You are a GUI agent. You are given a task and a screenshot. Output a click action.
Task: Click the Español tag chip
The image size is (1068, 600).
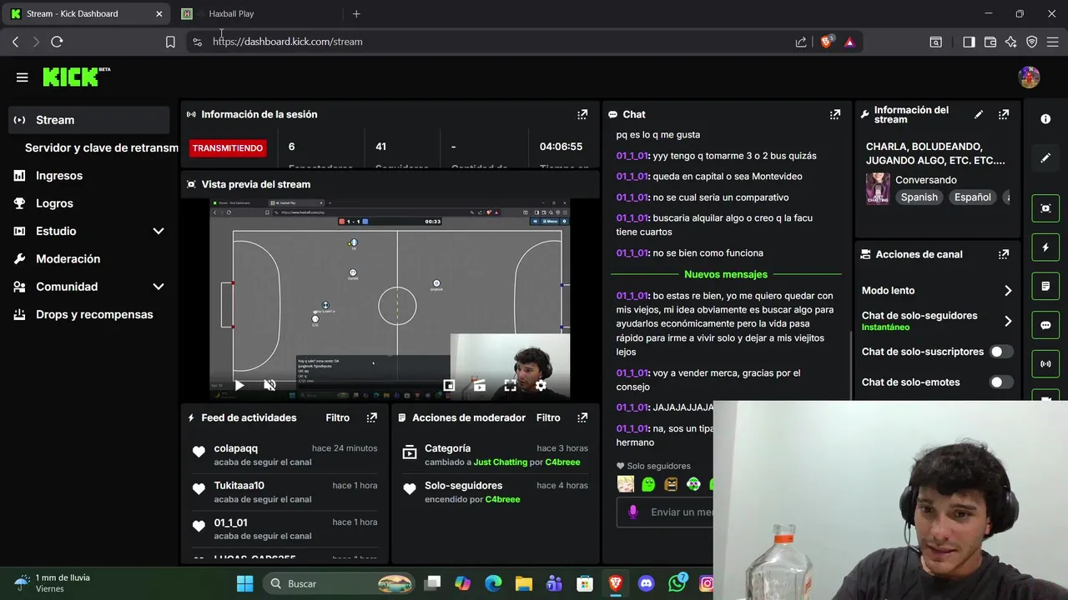point(973,197)
